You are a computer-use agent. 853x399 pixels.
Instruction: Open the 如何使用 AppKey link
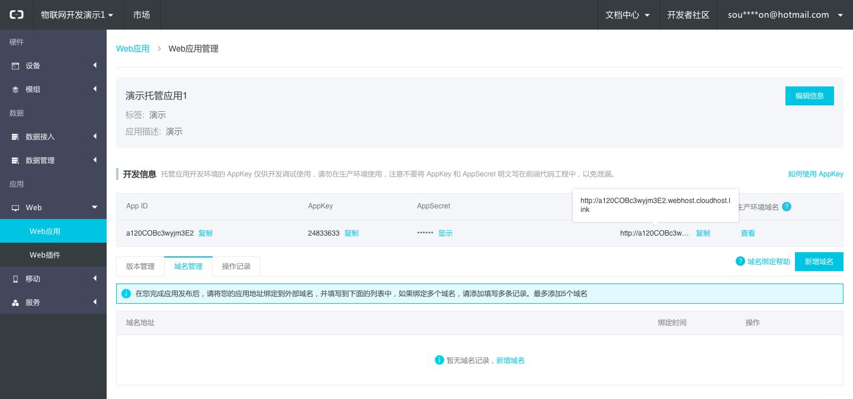coord(815,174)
